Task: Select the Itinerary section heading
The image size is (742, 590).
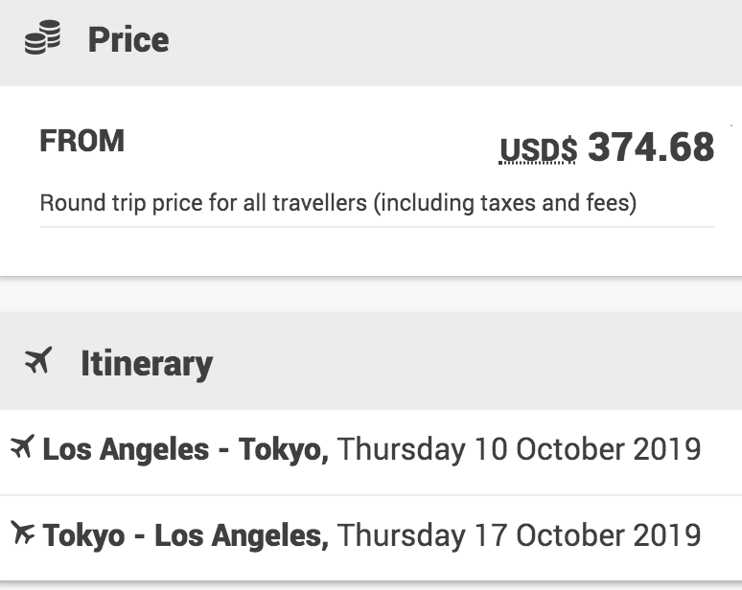Action: [146, 363]
